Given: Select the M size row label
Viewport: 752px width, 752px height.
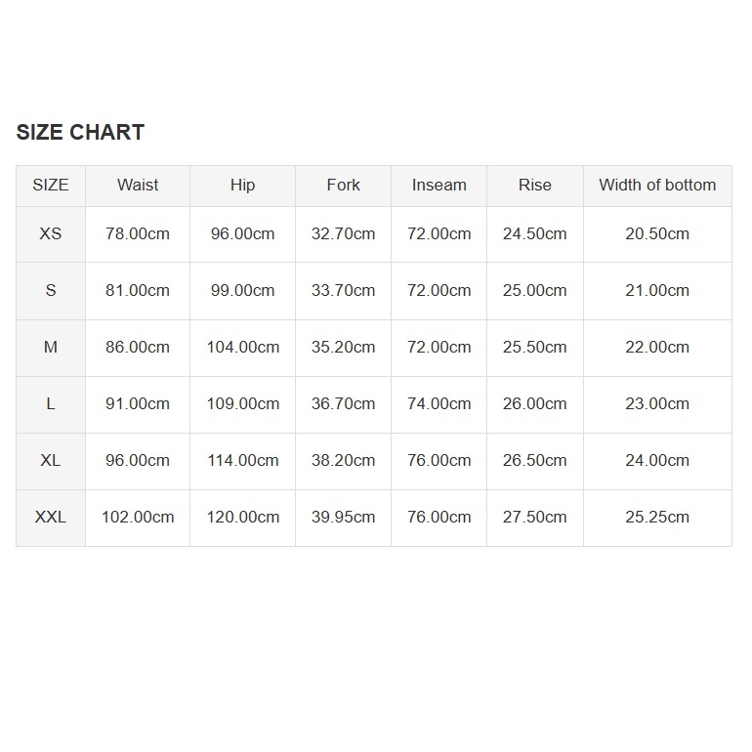Looking at the screenshot, I should pos(51,347).
